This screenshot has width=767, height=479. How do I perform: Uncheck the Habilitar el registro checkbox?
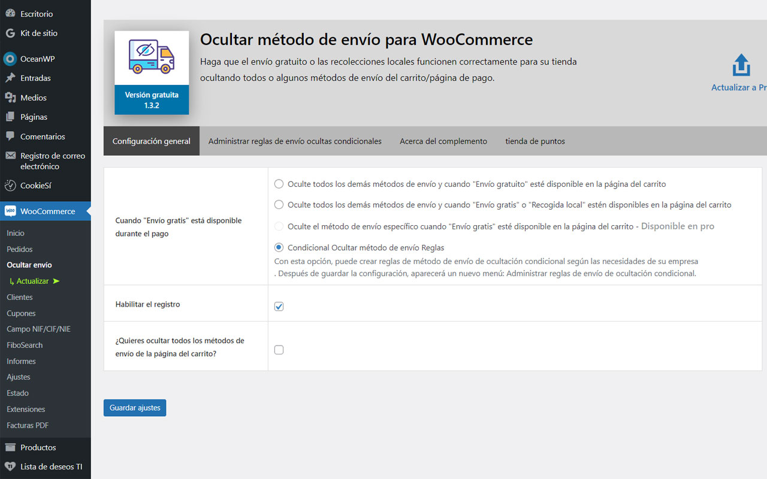(x=279, y=307)
